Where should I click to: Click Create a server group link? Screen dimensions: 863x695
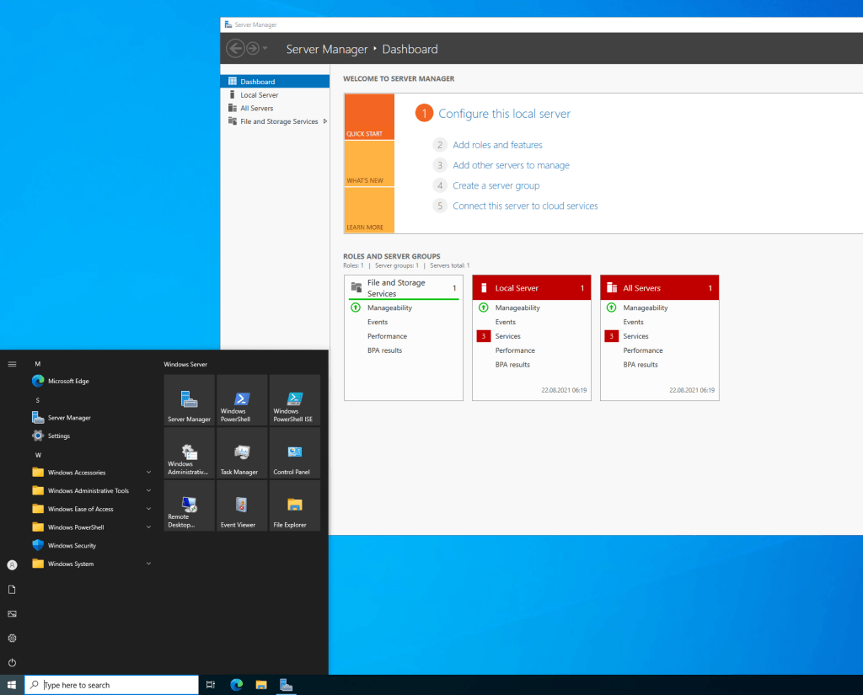coord(496,185)
